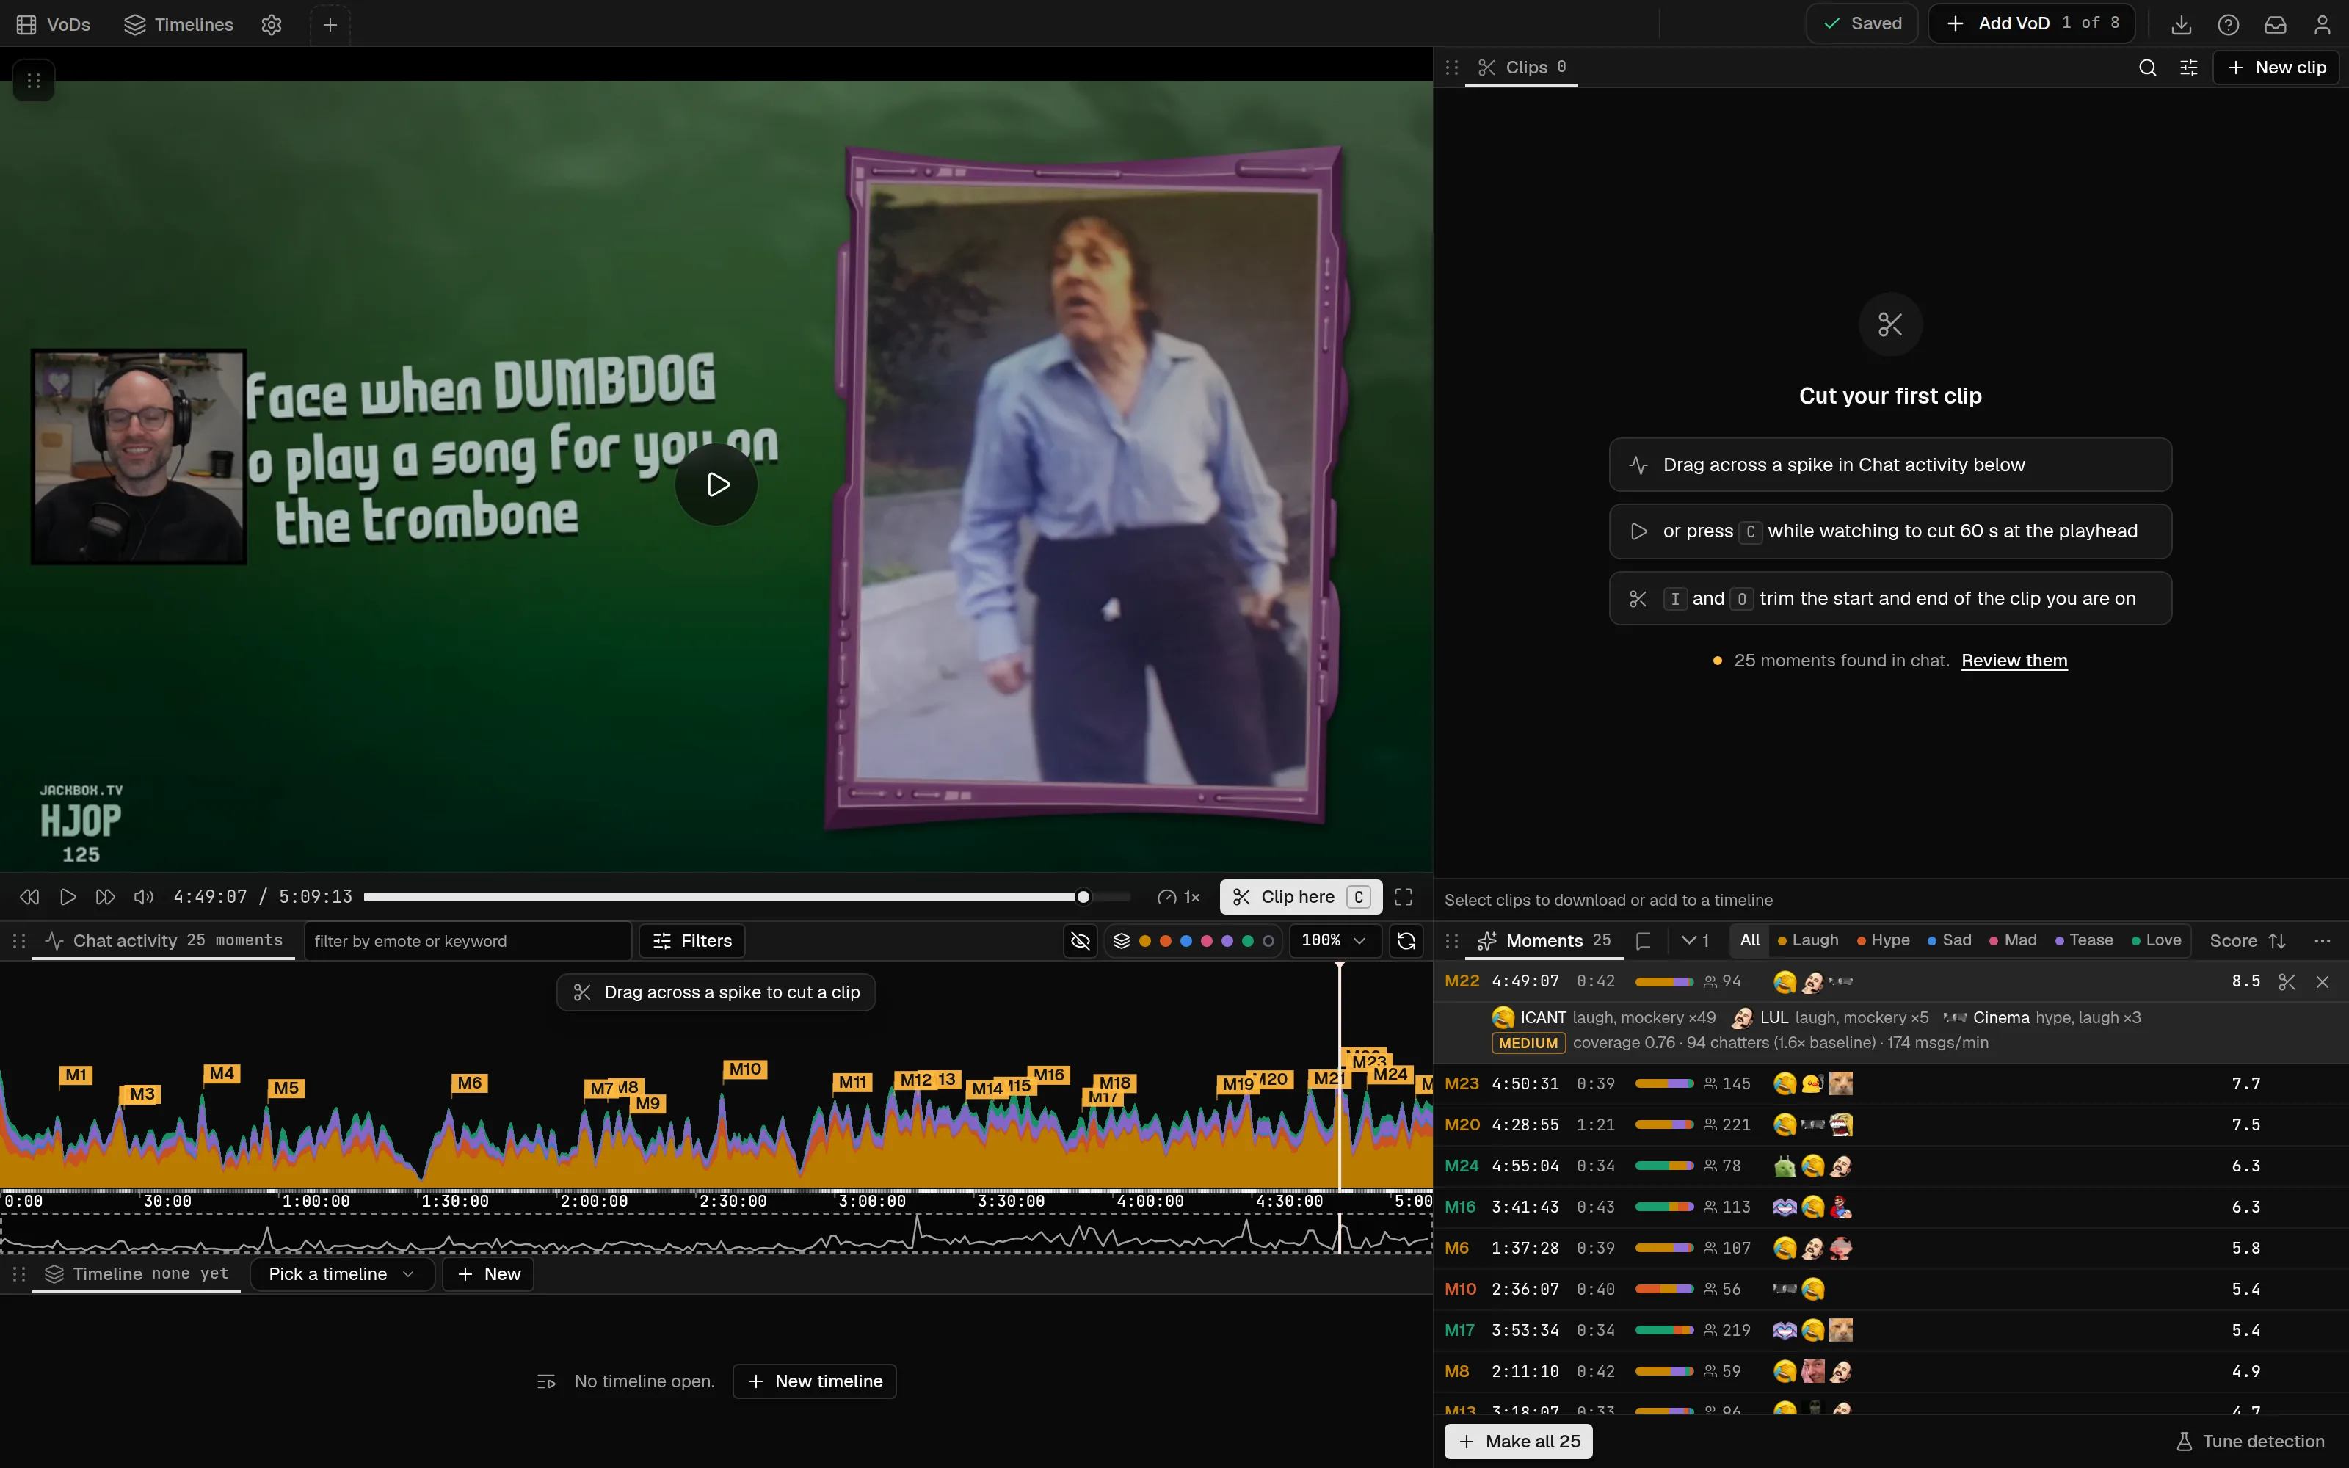Add a new tab with plus icon
This screenshot has height=1468, width=2349.
[x=330, y=24]
